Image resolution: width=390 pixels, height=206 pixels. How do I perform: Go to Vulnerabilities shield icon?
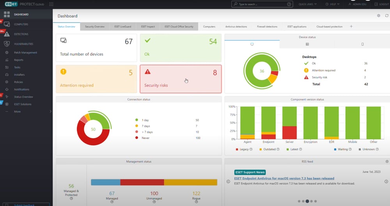pos(23,44)
